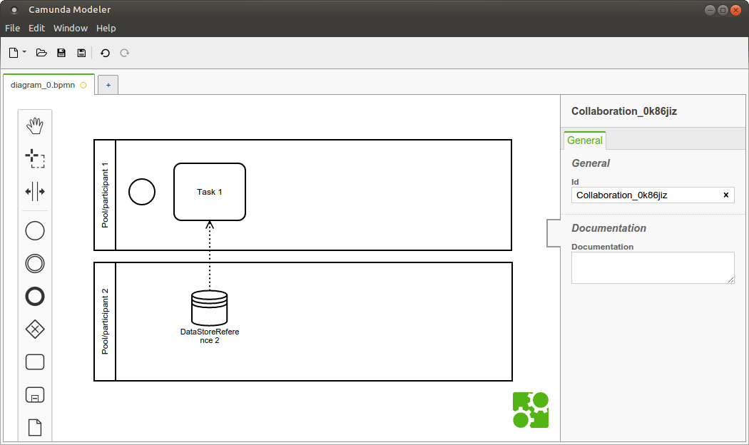The width and height of the screenshot is (749, 445).
Task: Click the dotted data association arrow
Action: [x=210, y=255]
